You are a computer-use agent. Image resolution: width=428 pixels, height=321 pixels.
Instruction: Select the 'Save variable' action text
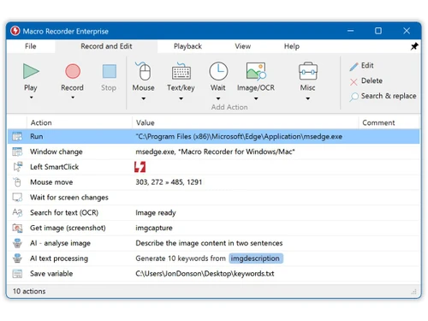(51, 274)
